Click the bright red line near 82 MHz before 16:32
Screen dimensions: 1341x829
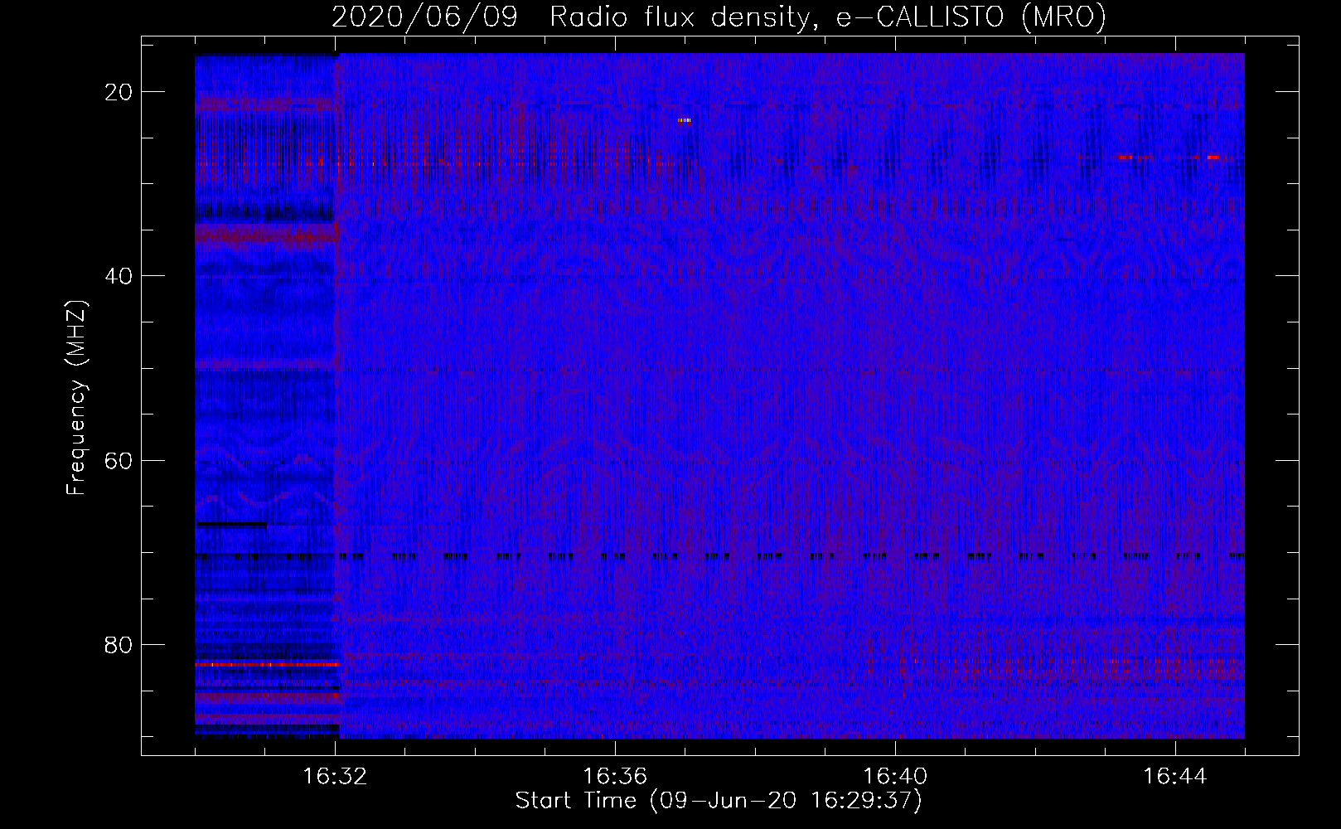point(268,665)
